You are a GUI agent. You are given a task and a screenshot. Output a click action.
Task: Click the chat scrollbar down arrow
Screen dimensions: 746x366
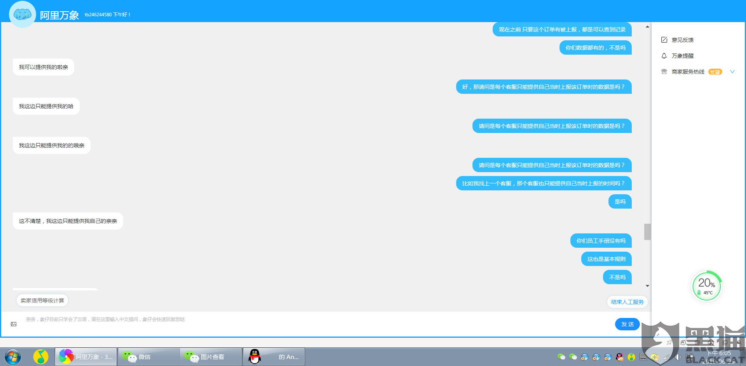point(647,286)
